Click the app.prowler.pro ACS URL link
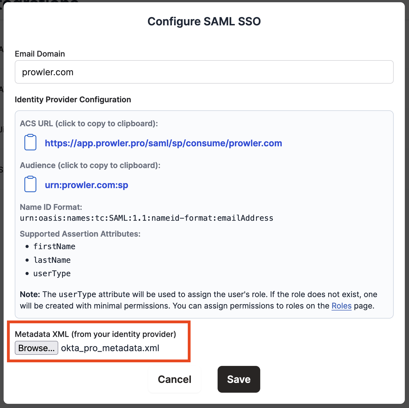 click(163, 143)
